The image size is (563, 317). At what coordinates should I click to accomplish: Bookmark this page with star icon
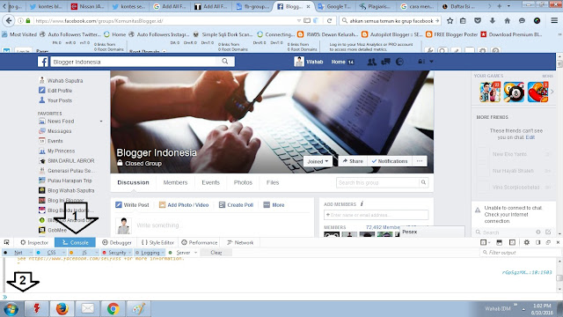450,21
